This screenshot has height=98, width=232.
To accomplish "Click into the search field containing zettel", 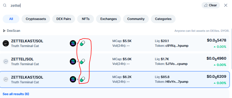I will [104, 6].
